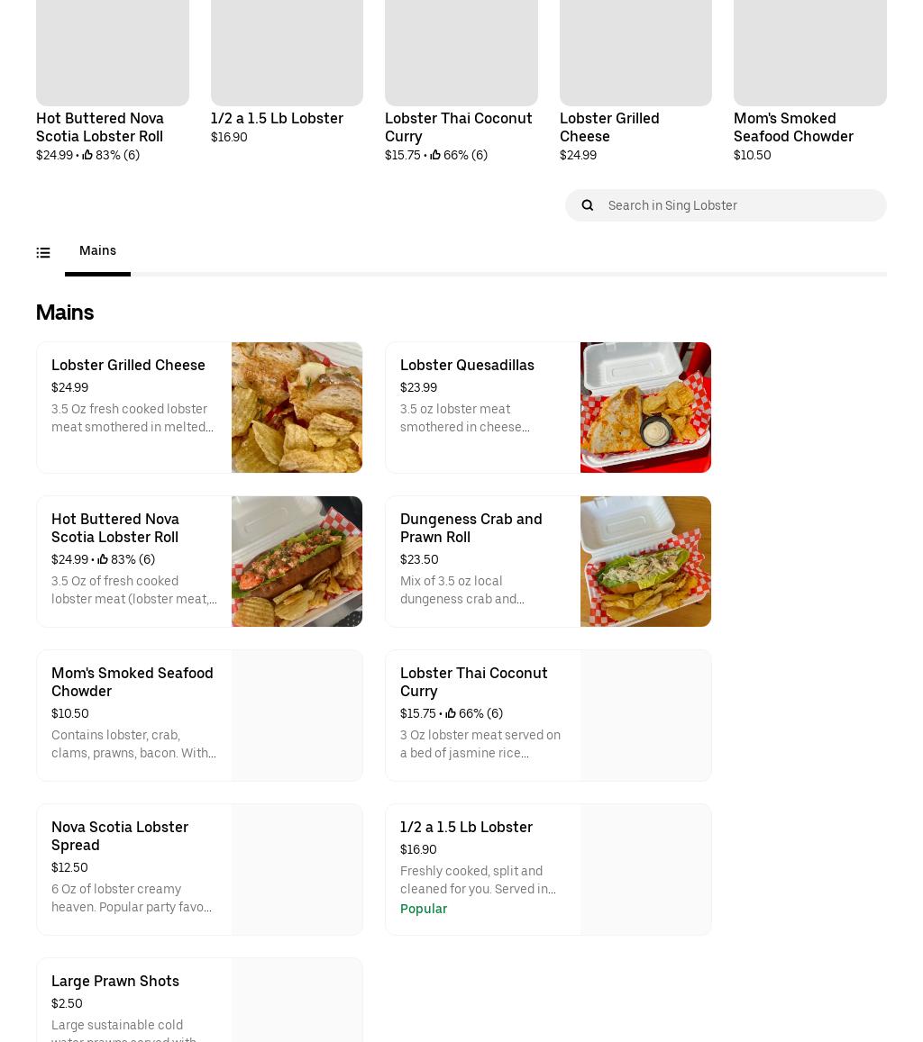Image resolution: width=923 pixels, height=1042 pixels.
Task: Open Nova Scotia Lobster Spread item
Action: coord(120,836)
